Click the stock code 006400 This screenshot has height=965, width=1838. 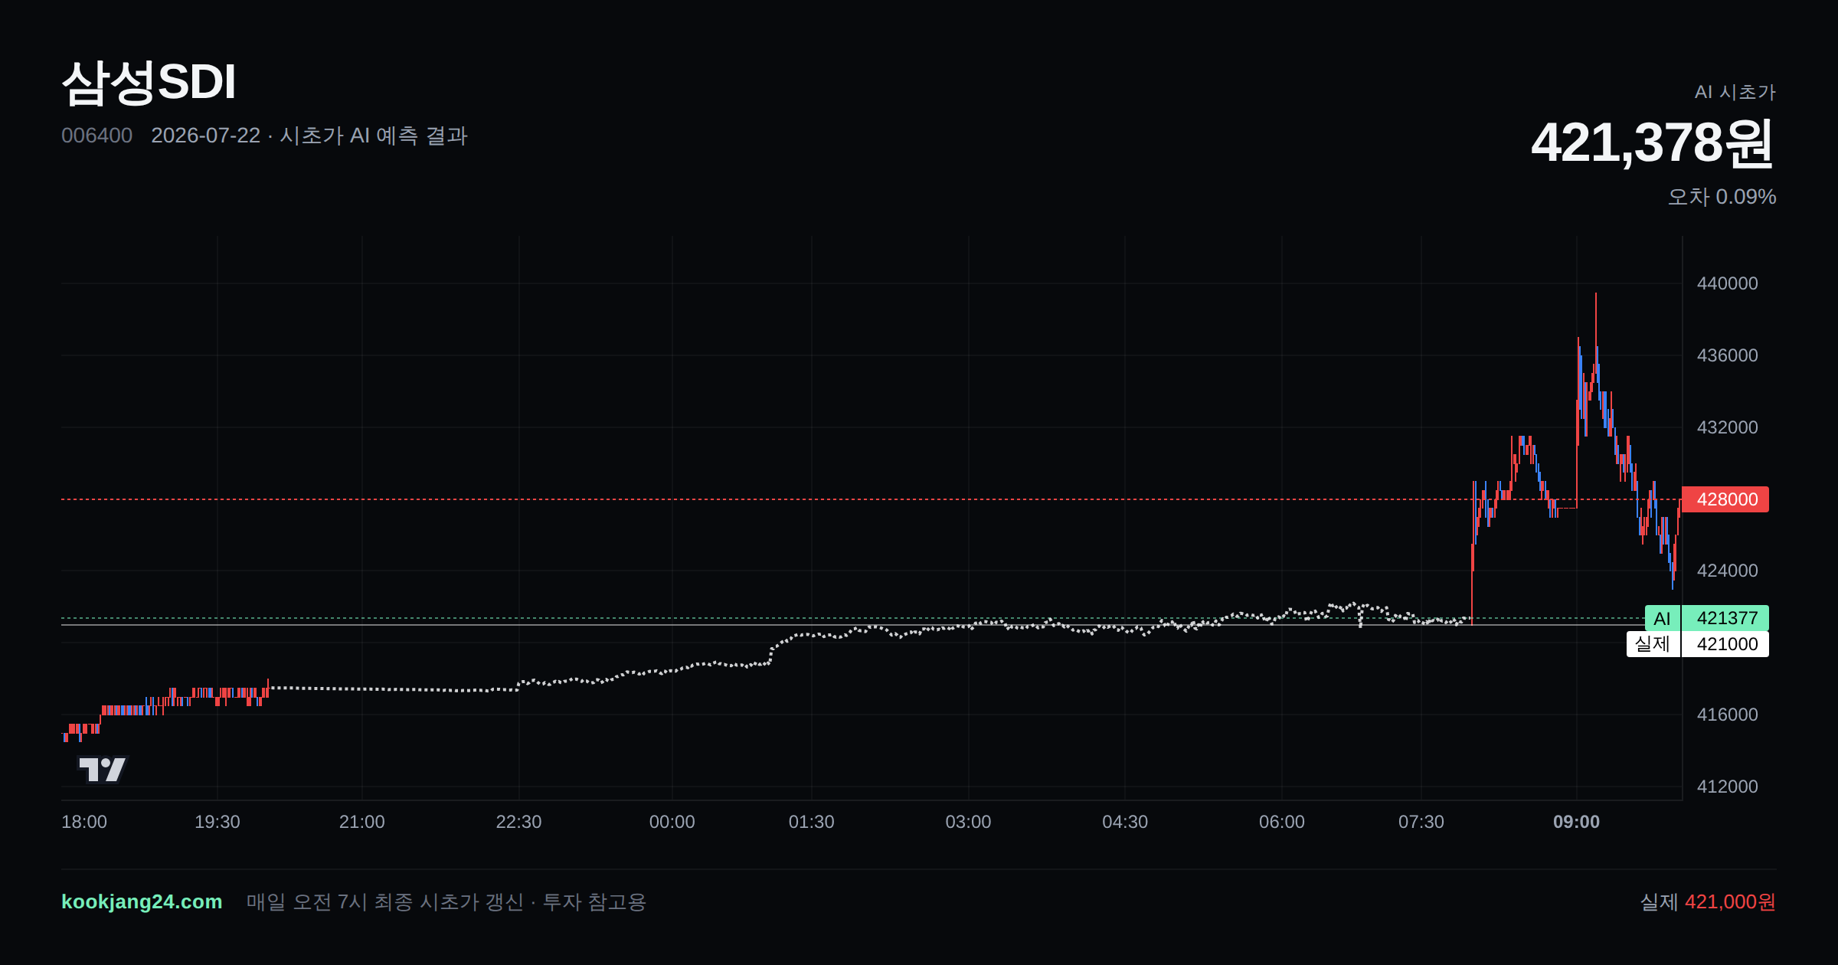pyautogui.click(x=96, y=136)
